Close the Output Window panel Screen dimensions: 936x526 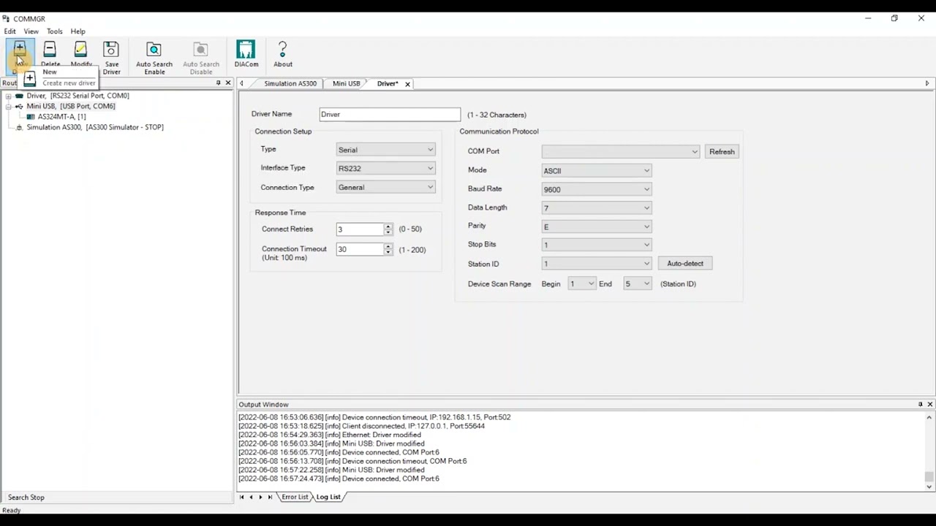(930, 404)
